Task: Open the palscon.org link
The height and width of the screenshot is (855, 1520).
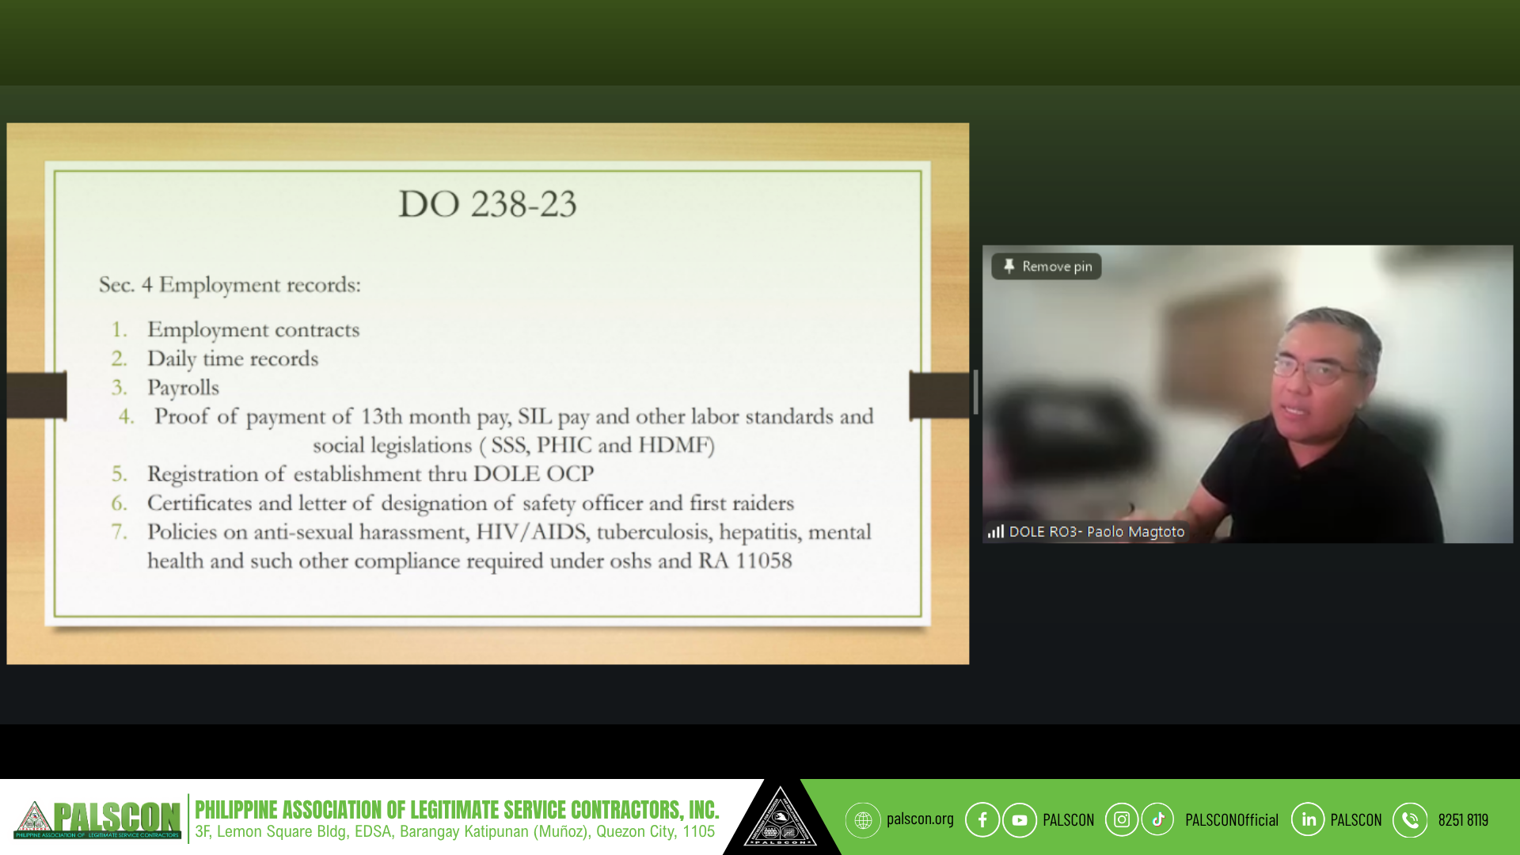Action: pyautogui.click(x=920, y=819)
